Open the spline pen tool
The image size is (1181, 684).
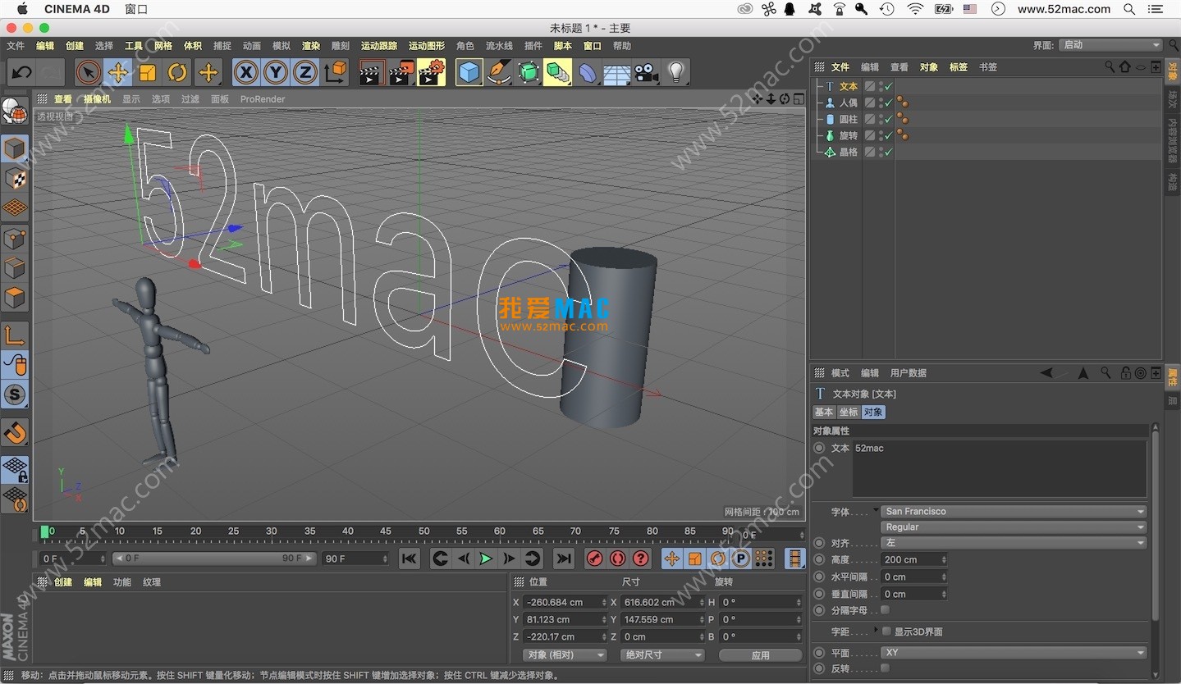[499, 72]
